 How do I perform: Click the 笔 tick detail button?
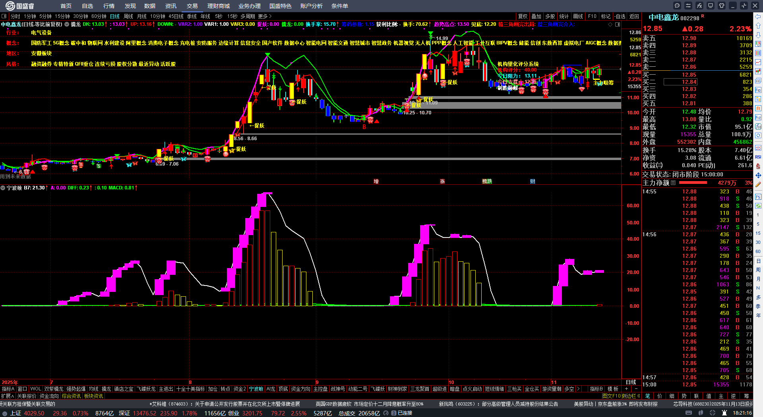point(648,396)
